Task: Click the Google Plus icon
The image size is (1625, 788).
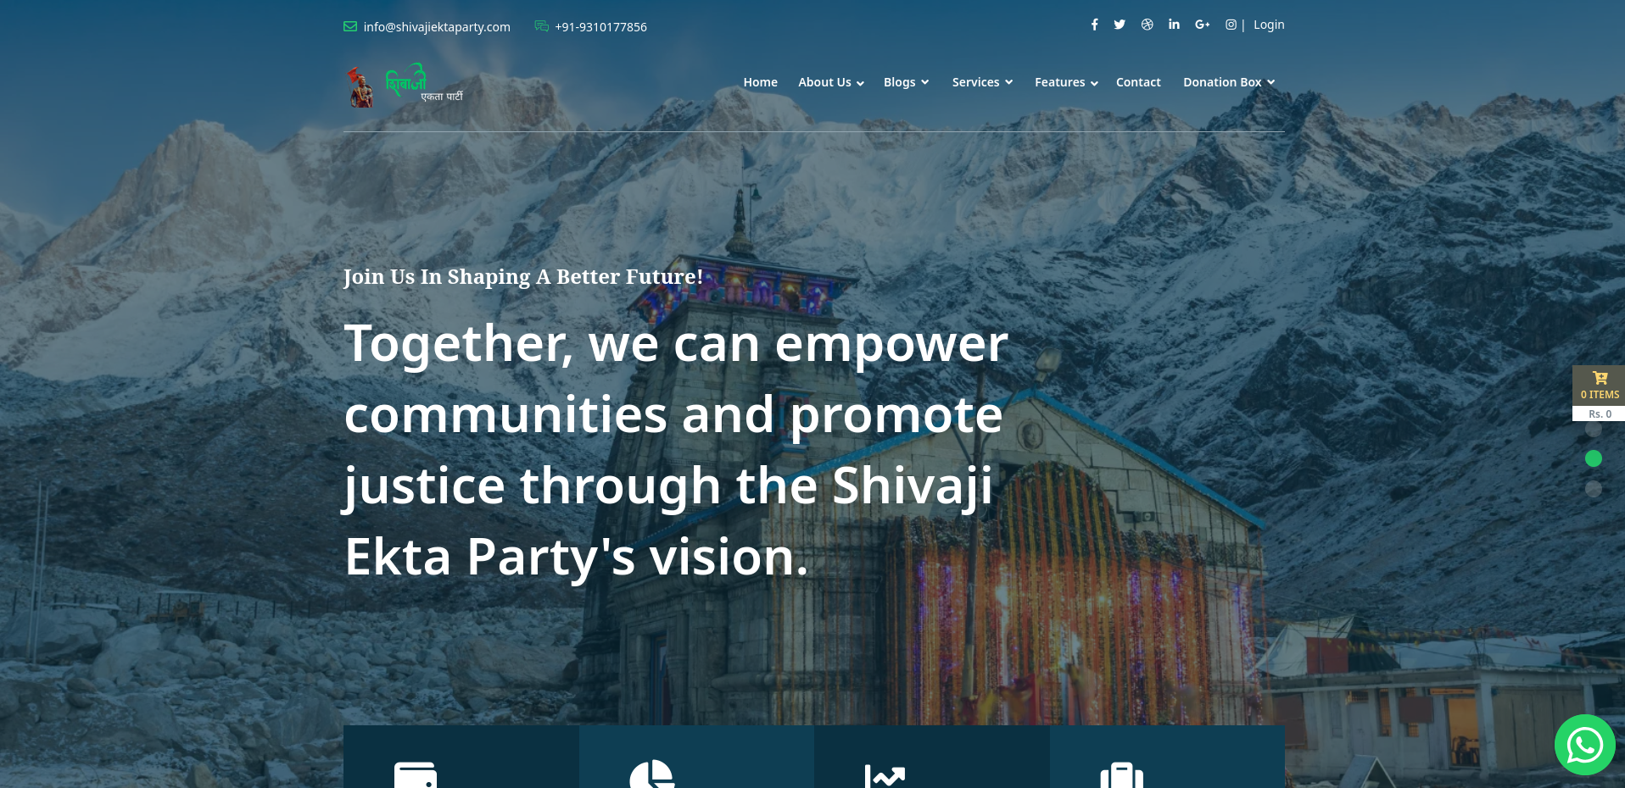Action: pos(1202,25)
